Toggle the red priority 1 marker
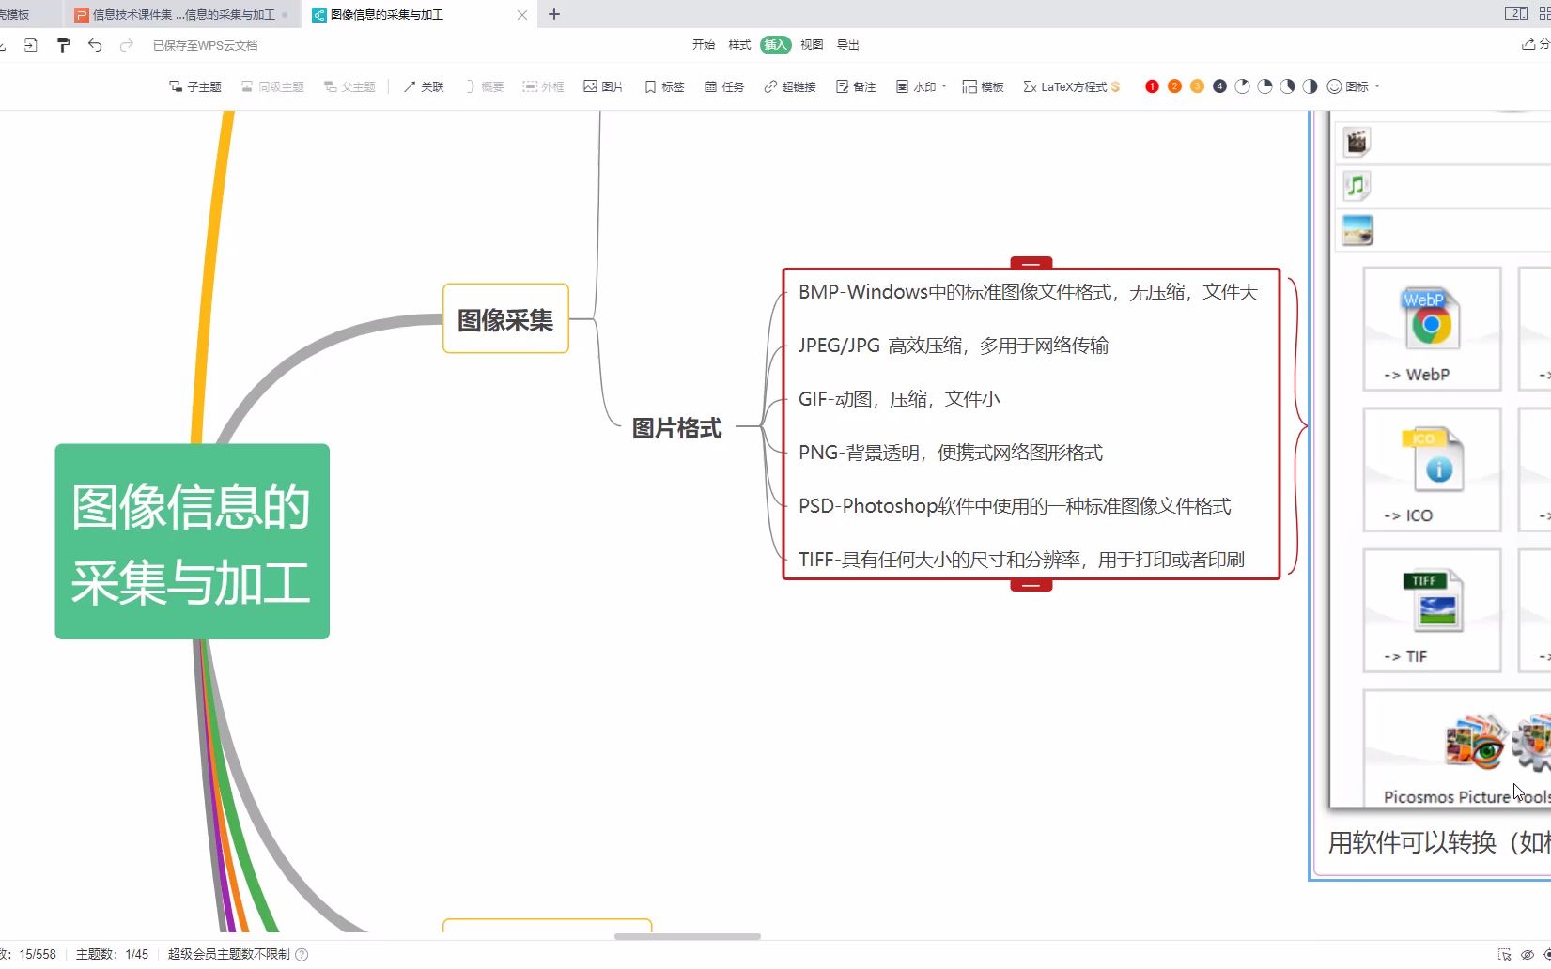This screenshot has height=969, width=1551. [x=1151, y=85]
